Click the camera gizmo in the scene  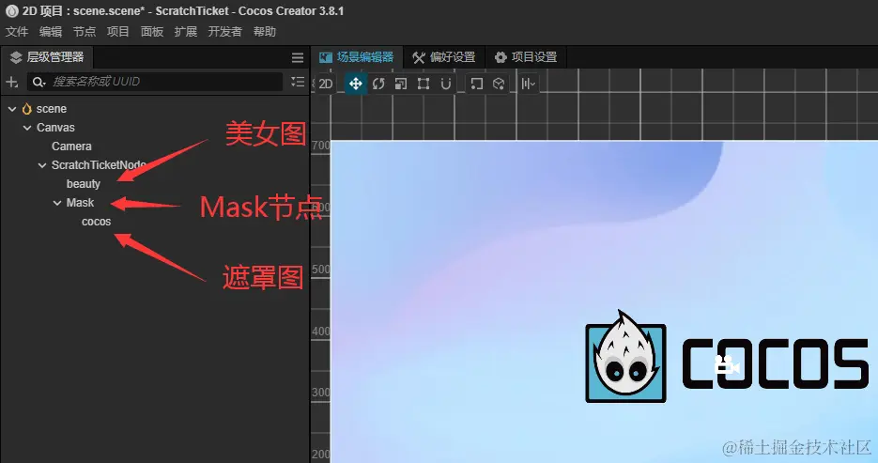727,365
